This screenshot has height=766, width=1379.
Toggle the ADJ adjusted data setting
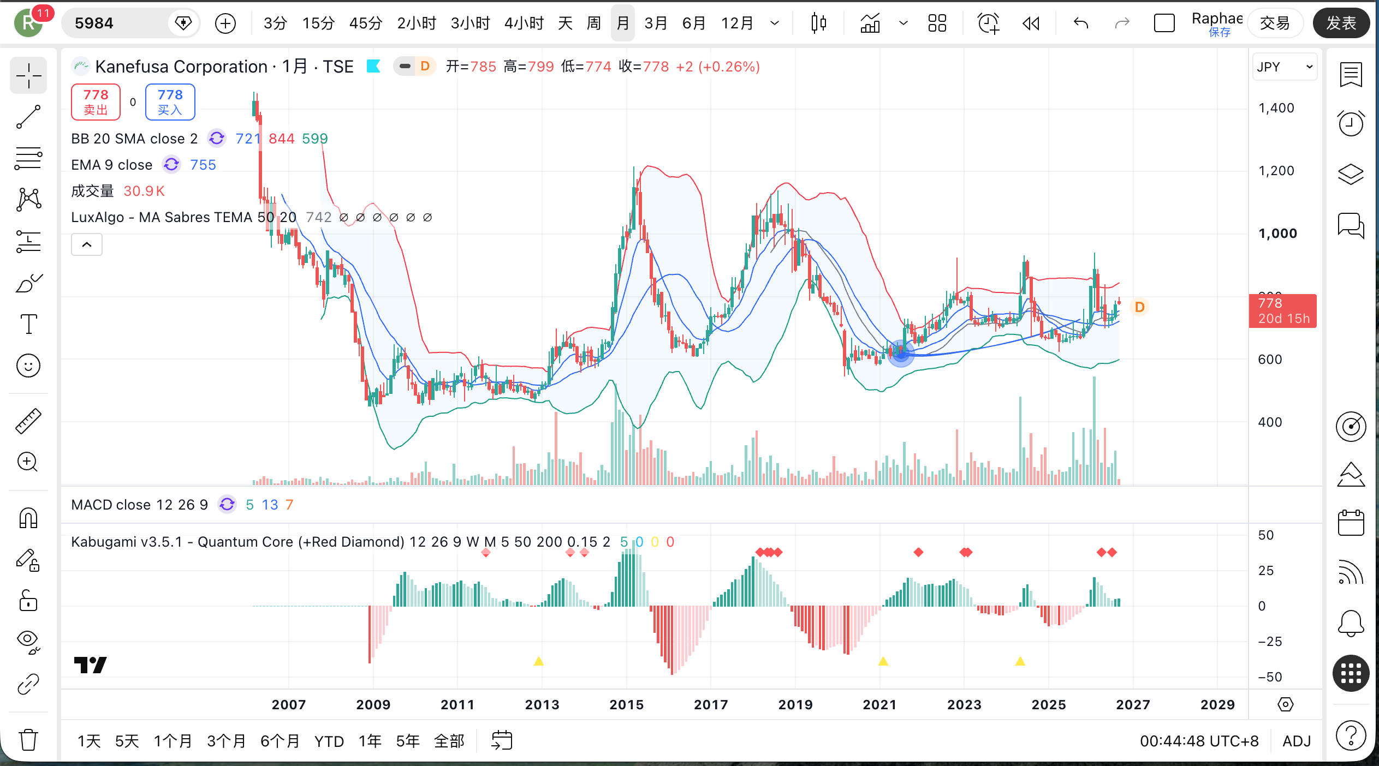[1297, 741]
